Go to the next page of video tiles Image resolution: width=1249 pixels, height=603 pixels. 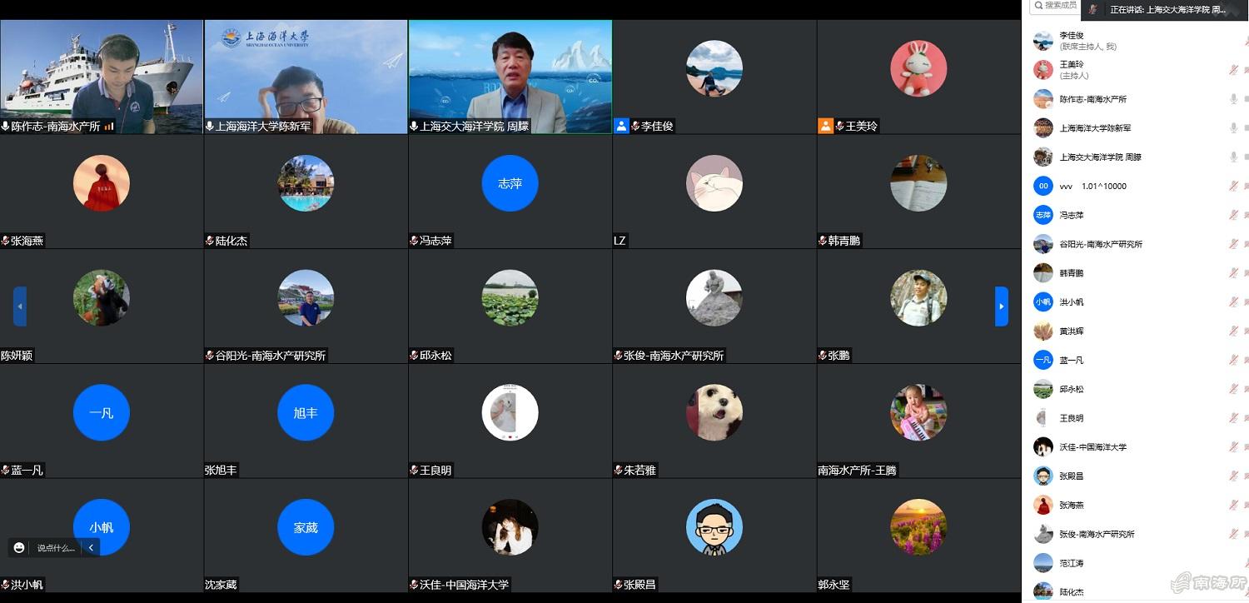tap(1002, 306)
